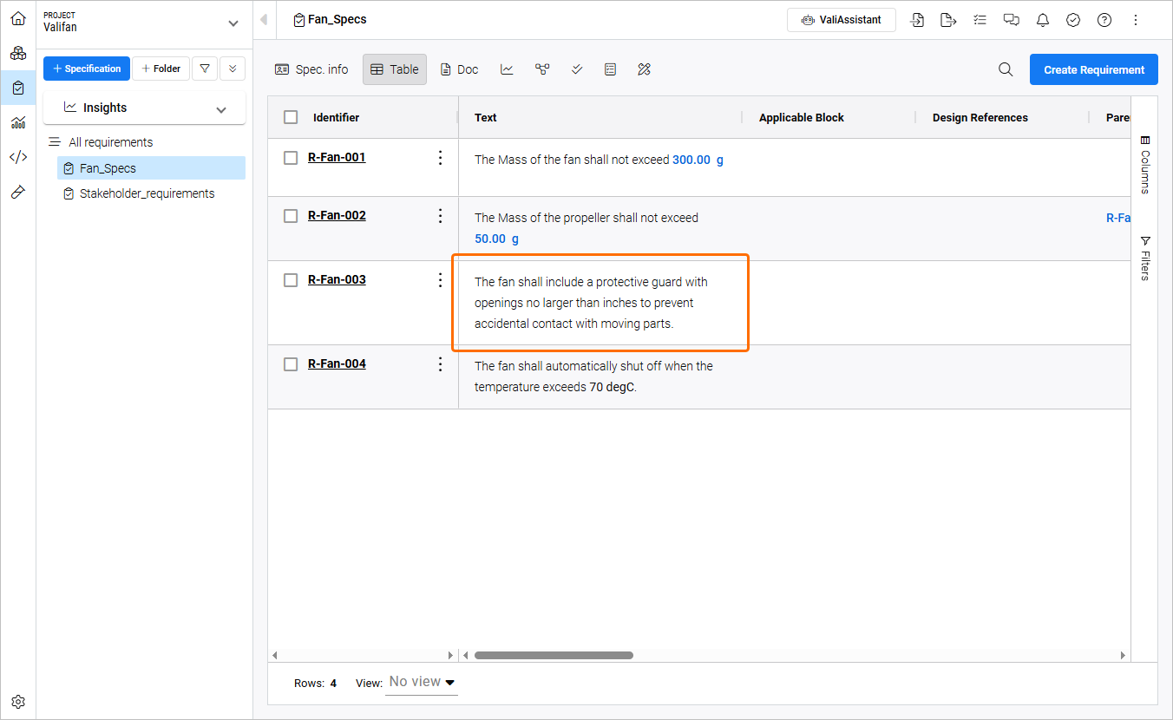Screen dimensions: 1173x720
Task: Launch the ValiAssistant button
Action: (841, 20)
